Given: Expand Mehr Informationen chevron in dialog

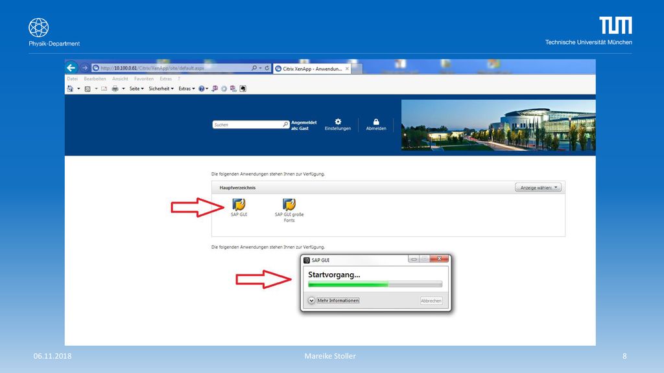Looking at the screenshot, I should [x=311, y=300].
